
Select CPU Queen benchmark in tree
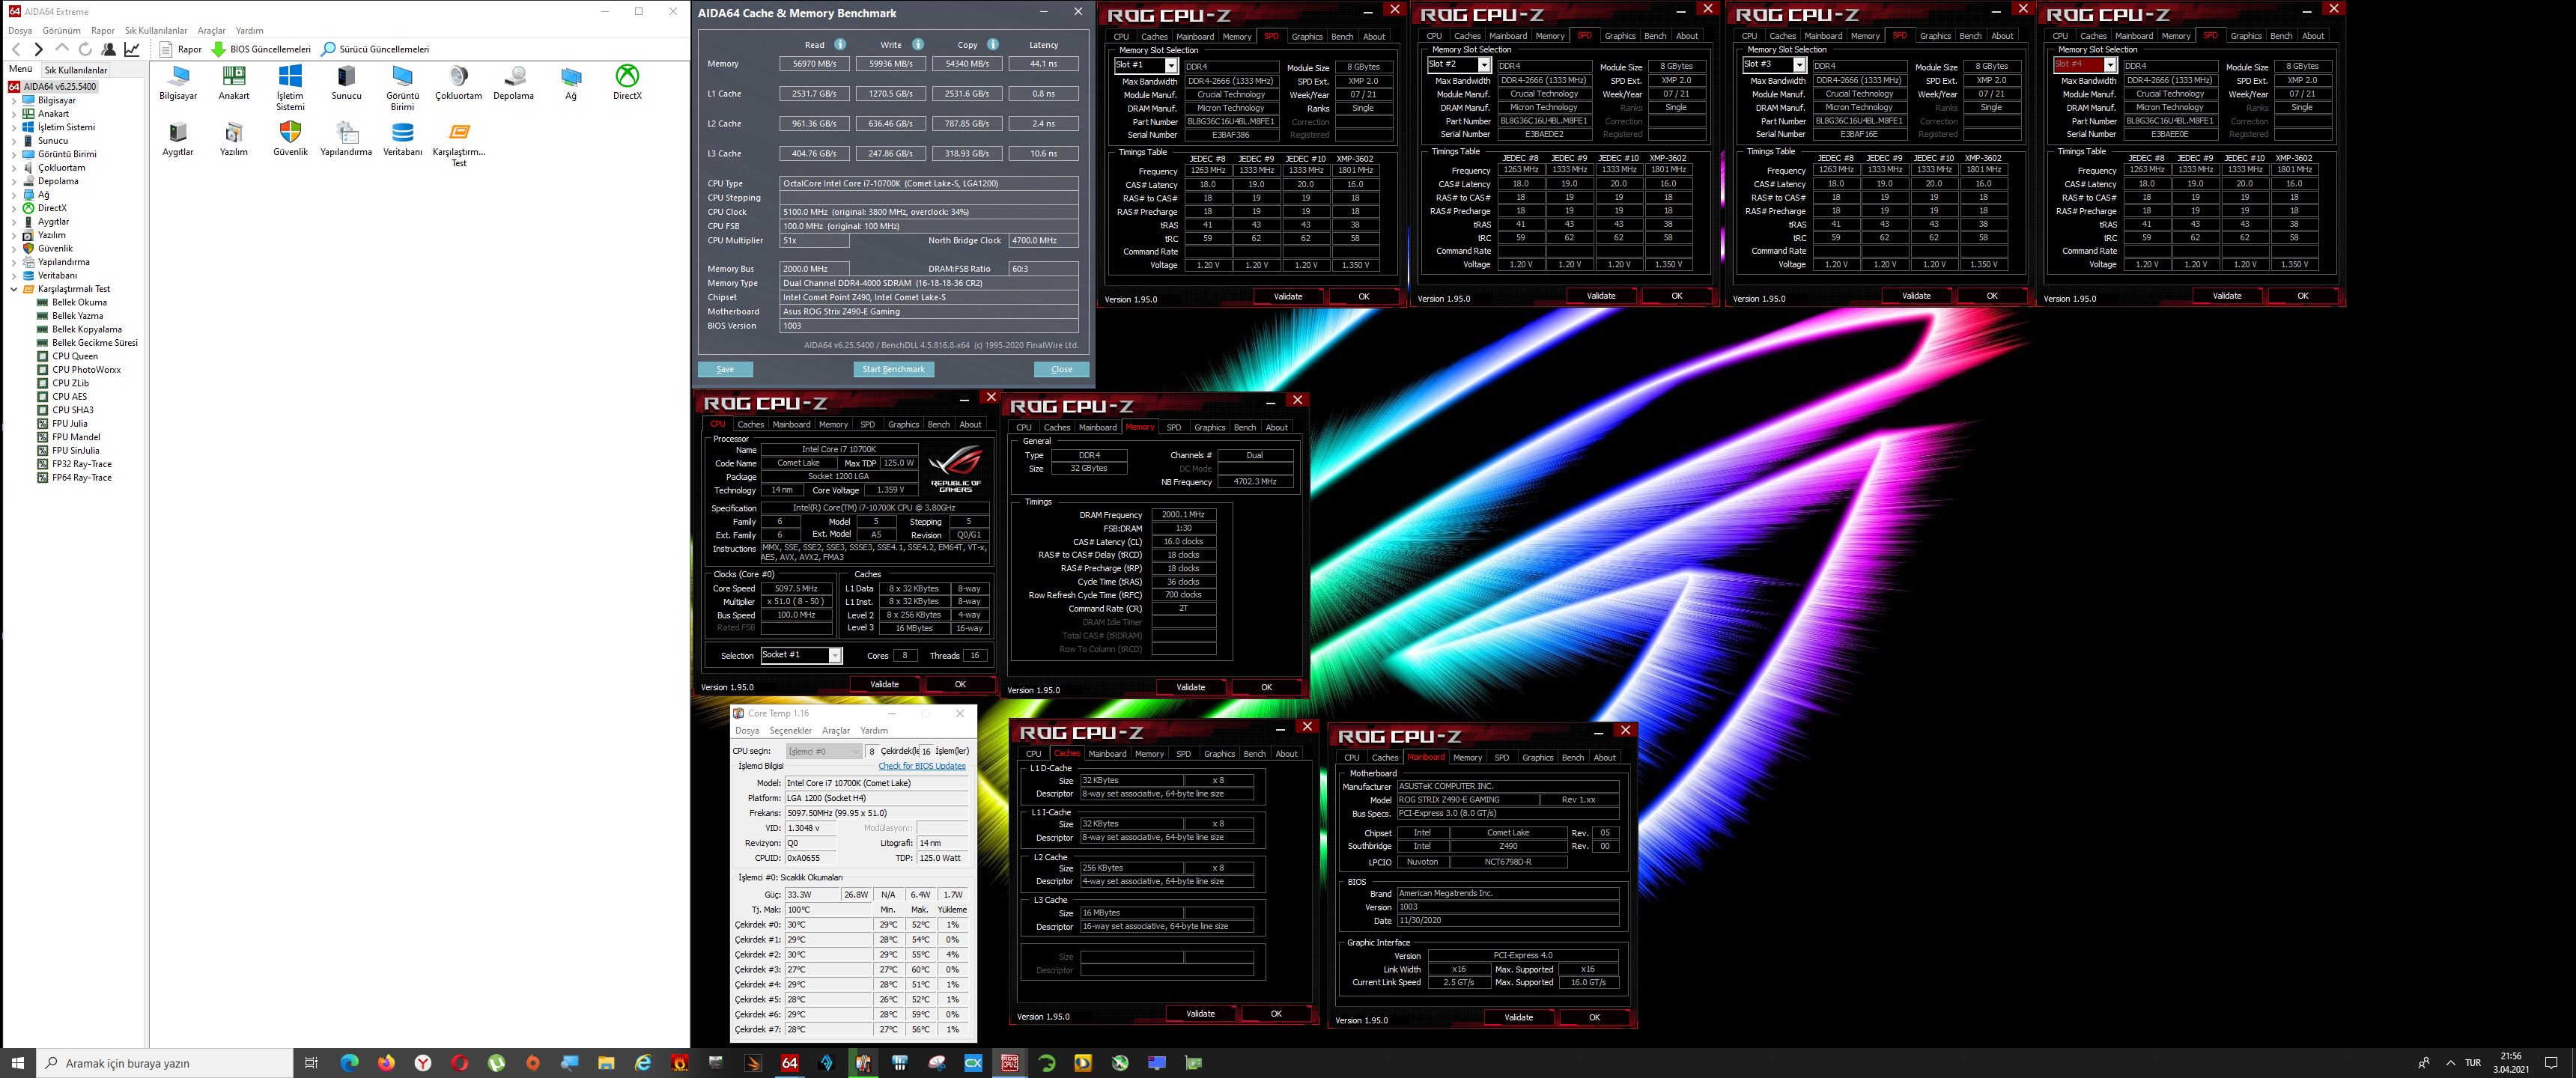[x=75, y=356]
